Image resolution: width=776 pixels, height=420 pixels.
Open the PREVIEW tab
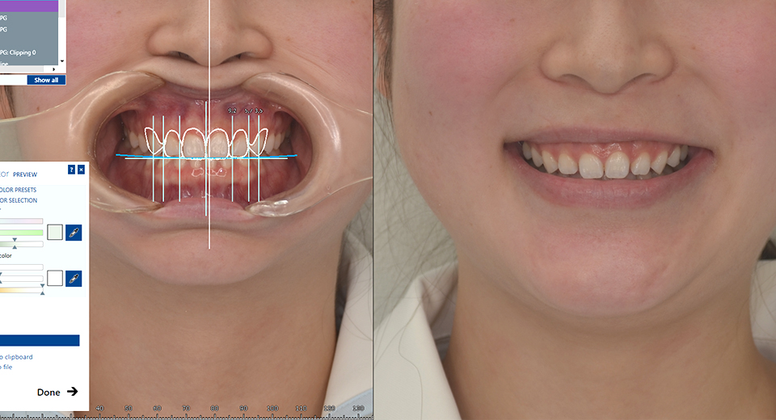tap(25, 174)
